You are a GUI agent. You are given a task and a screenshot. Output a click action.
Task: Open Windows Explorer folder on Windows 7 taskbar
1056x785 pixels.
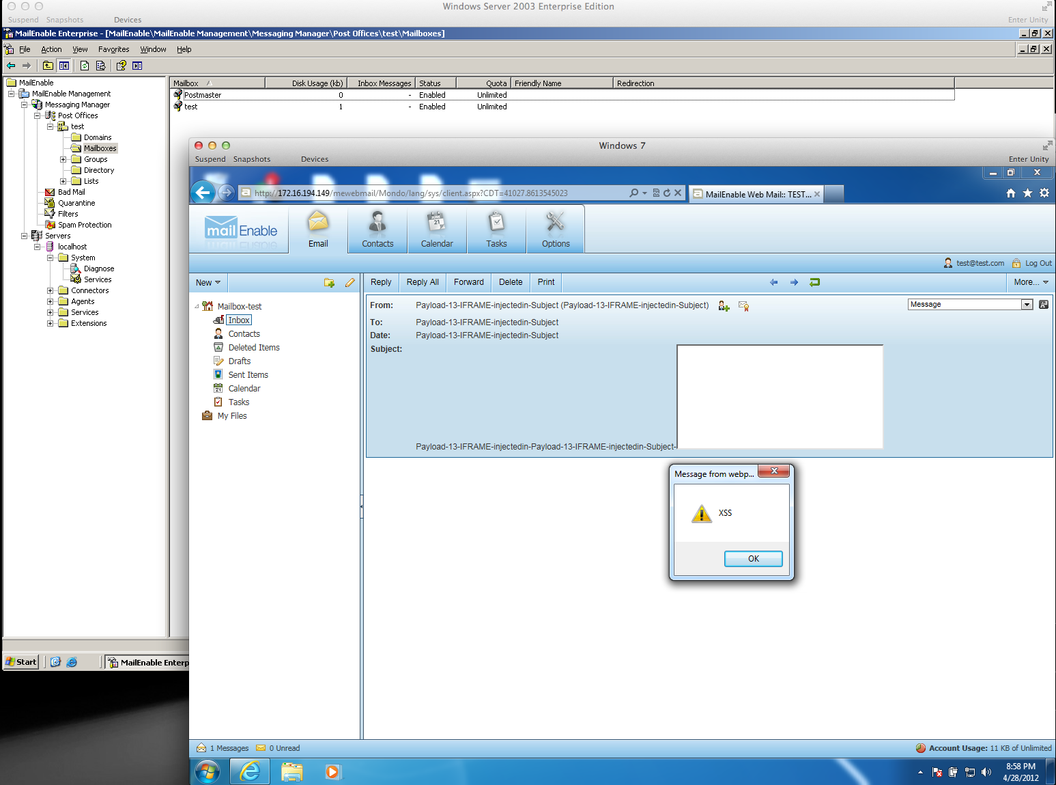point(291,772)
